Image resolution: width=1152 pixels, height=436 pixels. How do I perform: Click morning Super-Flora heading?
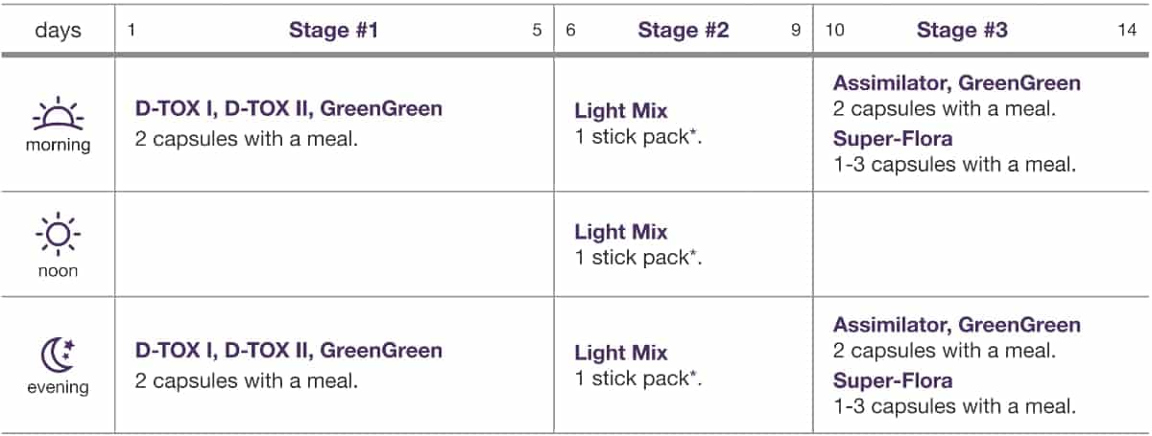[893, 139]
